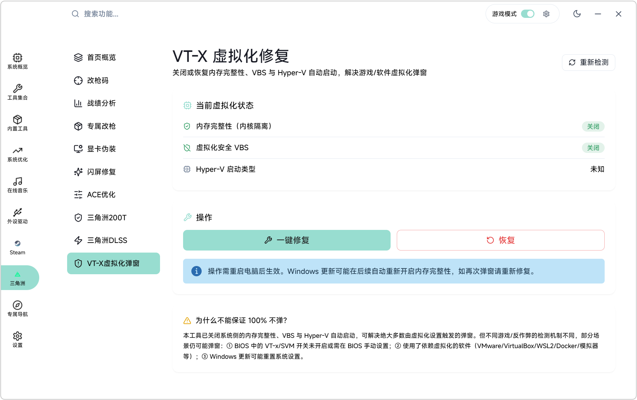Click Hyper-V 启动类型 chip icon
637x400 pixels.
point(187,169)
